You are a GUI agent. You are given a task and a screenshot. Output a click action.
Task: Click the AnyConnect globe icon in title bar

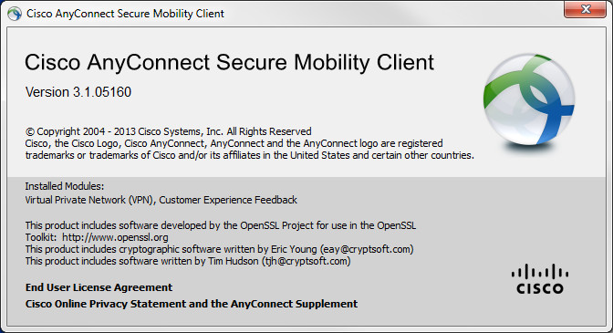pyautogui.click(x=15, y=14)
